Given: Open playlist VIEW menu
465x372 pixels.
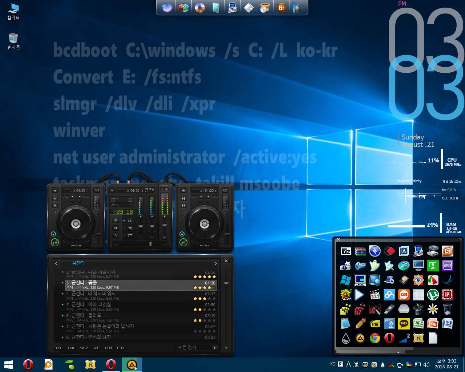Looking at the screenshot, I should [84, 348].
